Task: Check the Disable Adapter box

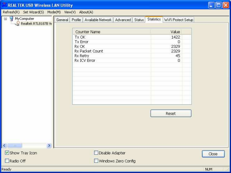Action: [x=96, y=153]
